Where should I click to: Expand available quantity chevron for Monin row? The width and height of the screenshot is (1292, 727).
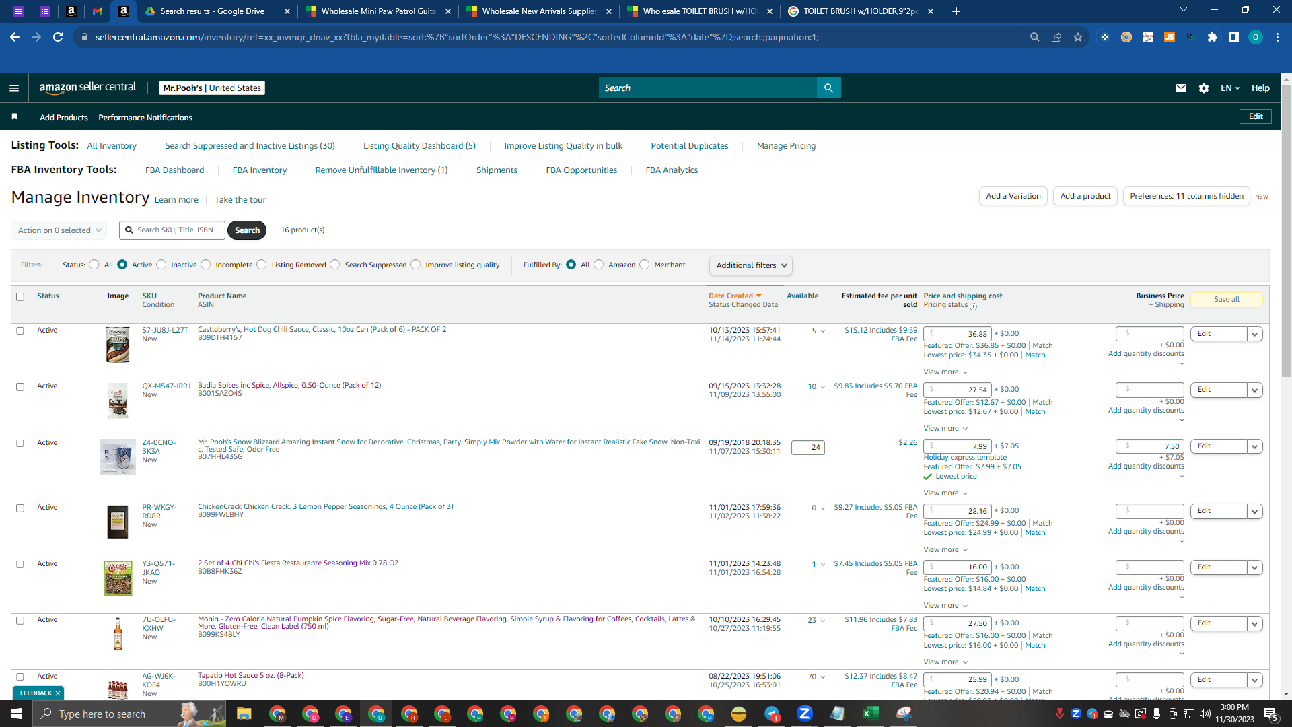[x=822, y=621]
